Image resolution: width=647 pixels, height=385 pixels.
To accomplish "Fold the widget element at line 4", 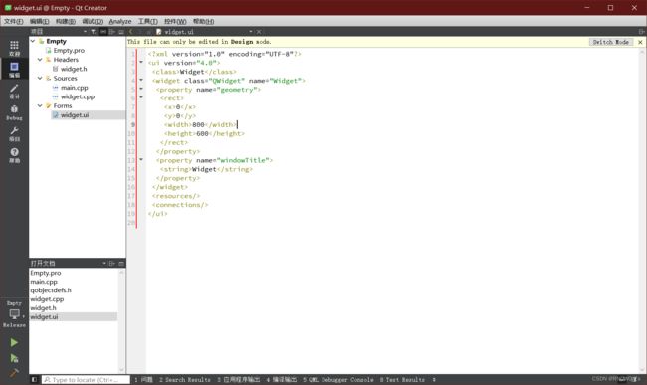I will (141, 80).
